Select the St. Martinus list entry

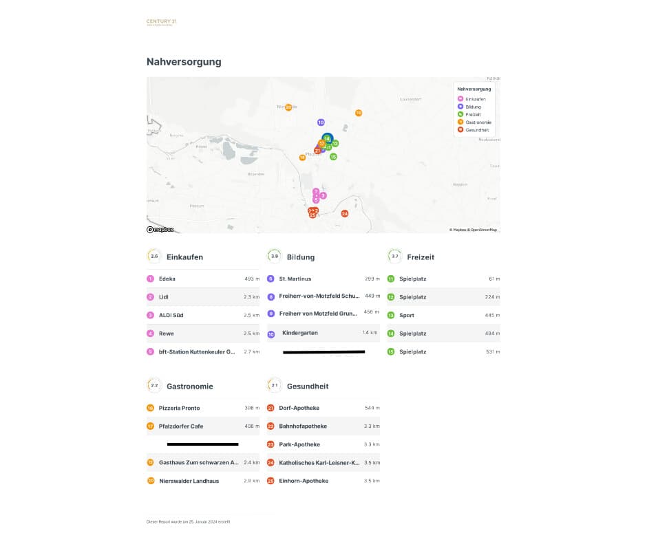click(x=323, y=279)
